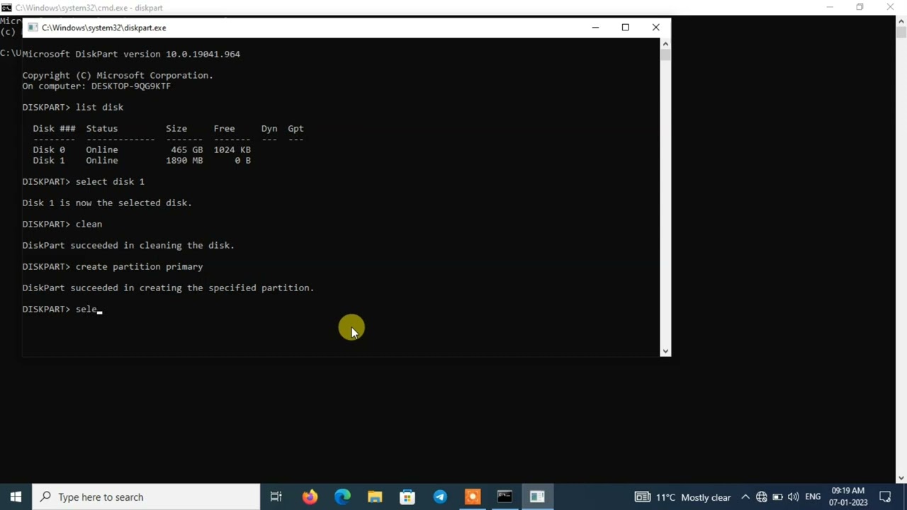
Task: Minimize the background cmd.exe window
Action: [x=829, y=7]
